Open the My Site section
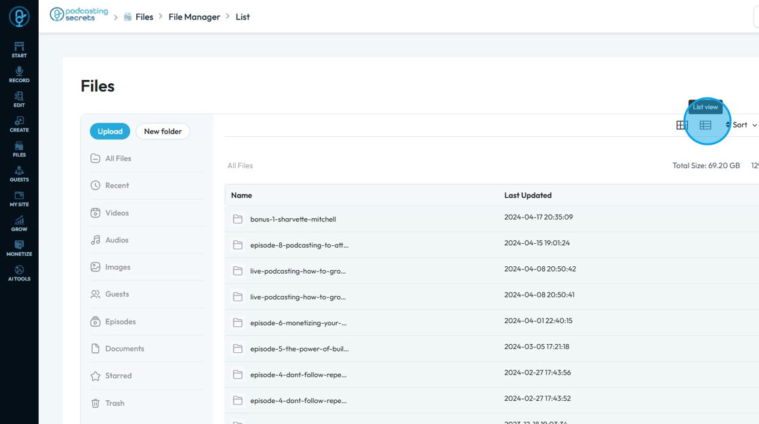Image resolution: width=759 pixels, height=424 pixels. 19,198
